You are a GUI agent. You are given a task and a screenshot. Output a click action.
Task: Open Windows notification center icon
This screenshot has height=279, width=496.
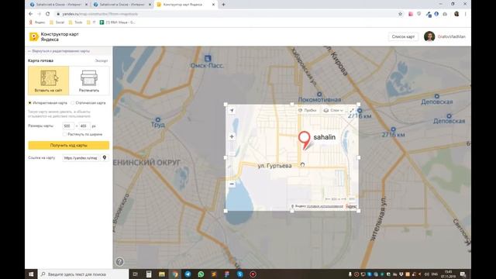pos(463,274)
